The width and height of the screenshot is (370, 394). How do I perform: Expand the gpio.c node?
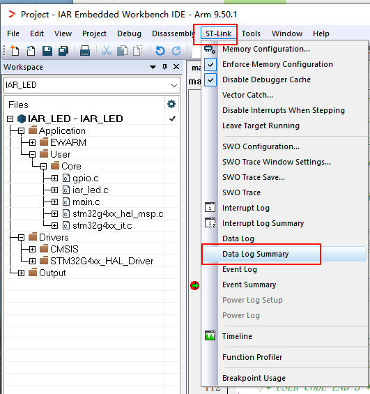coord(54,178)
